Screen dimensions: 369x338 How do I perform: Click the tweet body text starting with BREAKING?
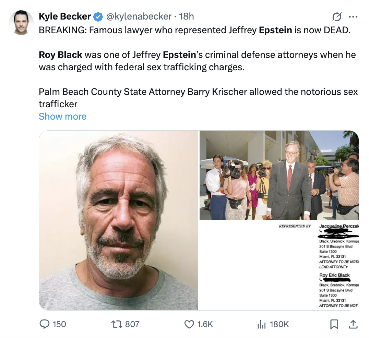point(194,30)
